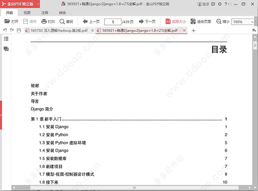This screenshot has width=258, height=191.
Task: Click the undo arrow icon
Action: point(5,30)
